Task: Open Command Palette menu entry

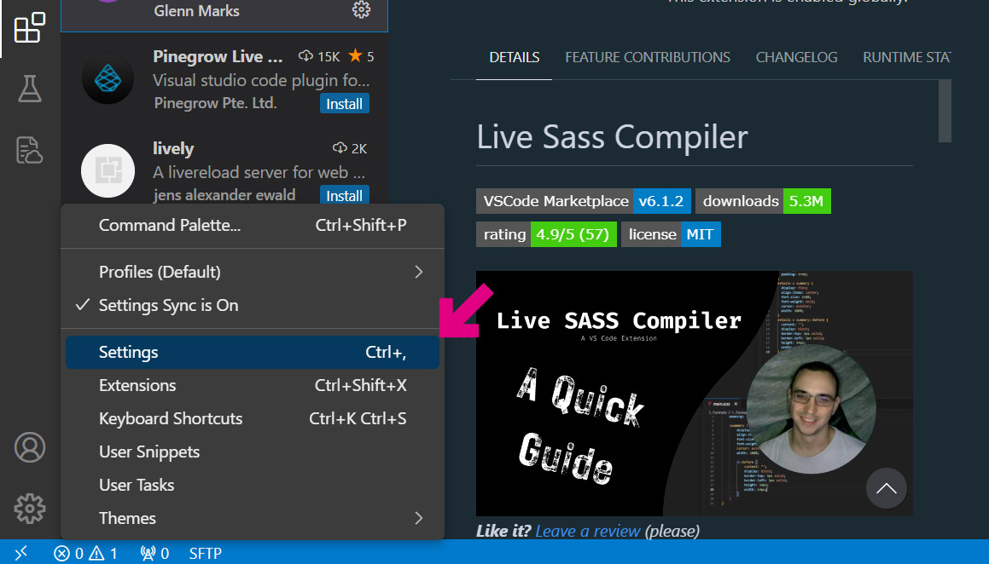Action: tap(253, 226)
